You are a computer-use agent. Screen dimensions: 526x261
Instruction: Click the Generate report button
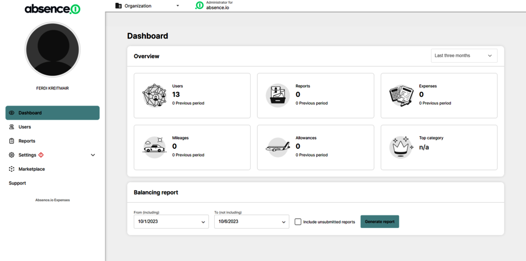click(379, 221)
